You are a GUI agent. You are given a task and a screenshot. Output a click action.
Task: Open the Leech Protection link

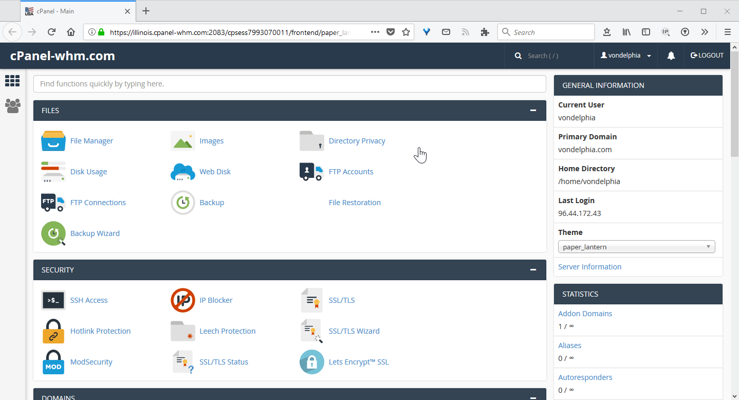click(x=227, y=331)
